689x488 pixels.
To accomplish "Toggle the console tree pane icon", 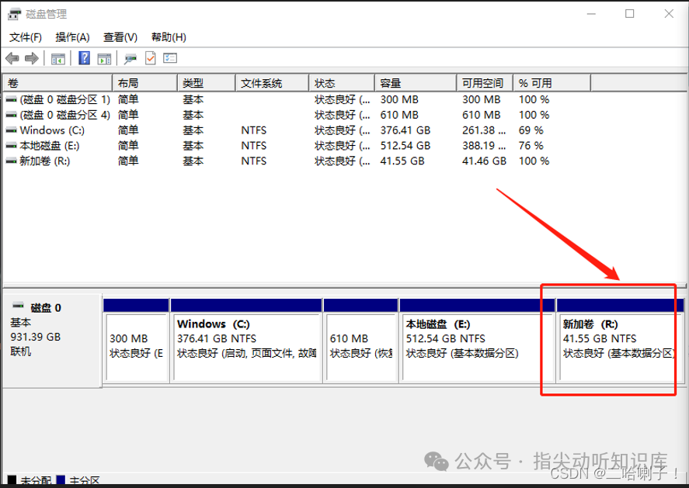I will point(57,57).
